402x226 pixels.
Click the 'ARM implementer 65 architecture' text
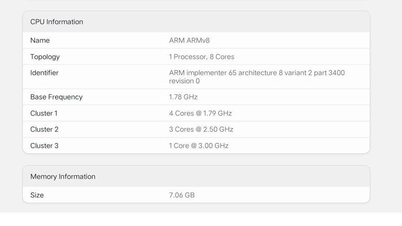(223, 73)
